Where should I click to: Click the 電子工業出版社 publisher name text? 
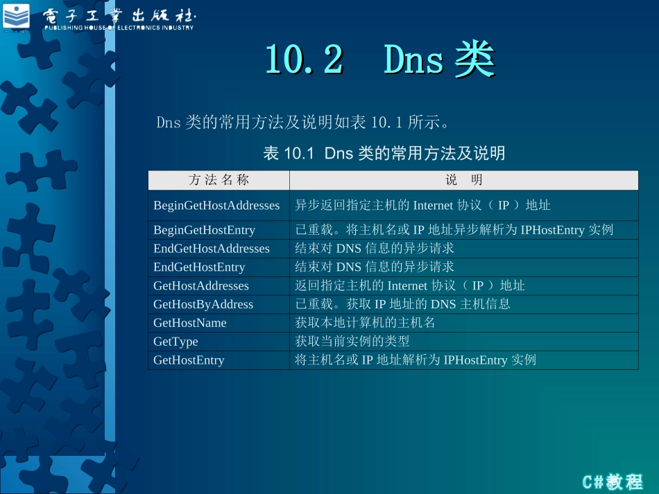click(x=119, y=15)
